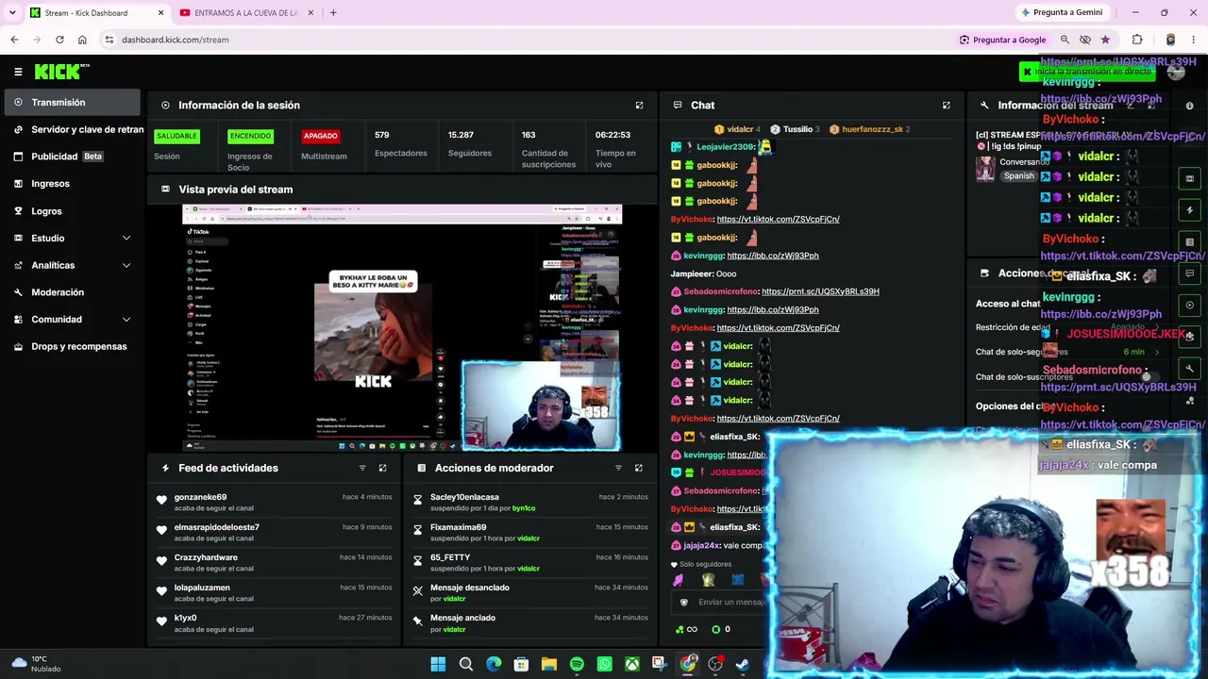The height and width of the screenshot is (679, 1208).
Task: Bookmark this page with the star icon
Action: [1105, 40]
